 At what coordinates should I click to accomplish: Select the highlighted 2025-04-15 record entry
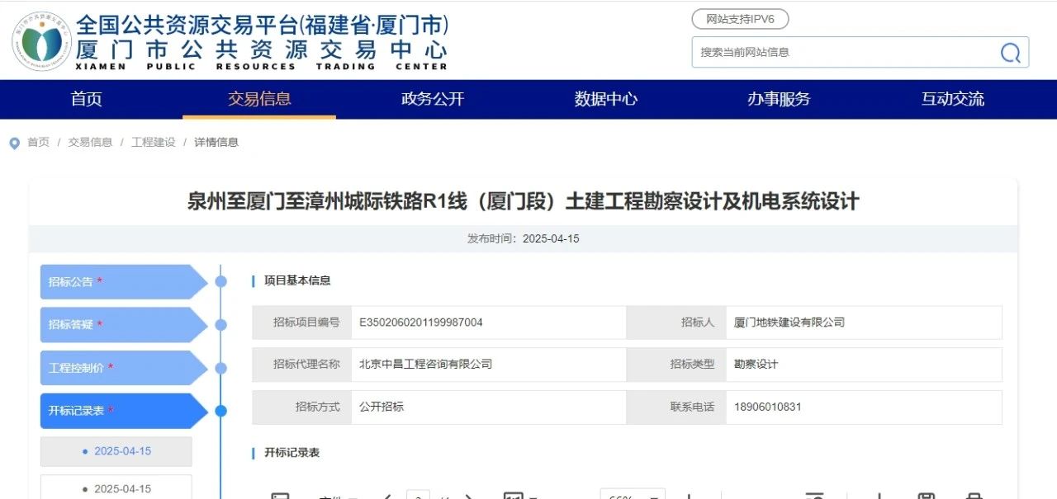tap(116, 451)
